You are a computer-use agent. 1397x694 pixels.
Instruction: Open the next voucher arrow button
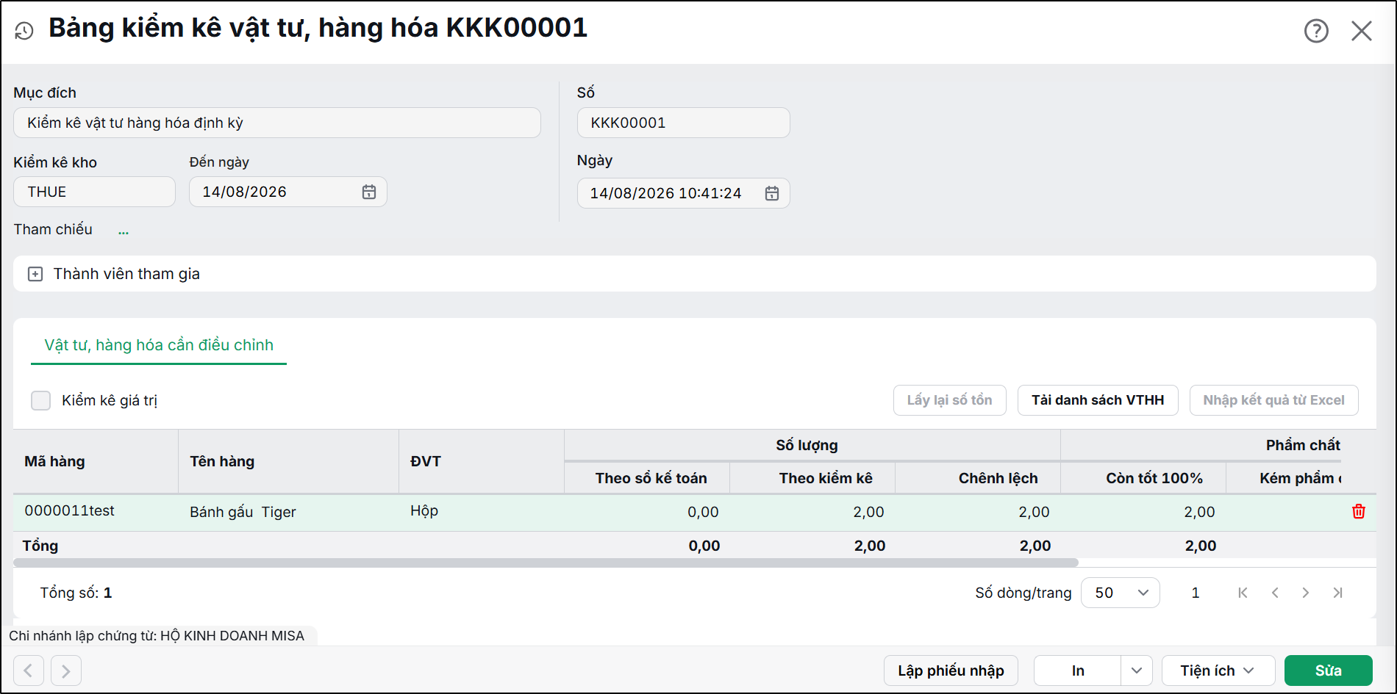pyautogui.click(x=66, y=670)
